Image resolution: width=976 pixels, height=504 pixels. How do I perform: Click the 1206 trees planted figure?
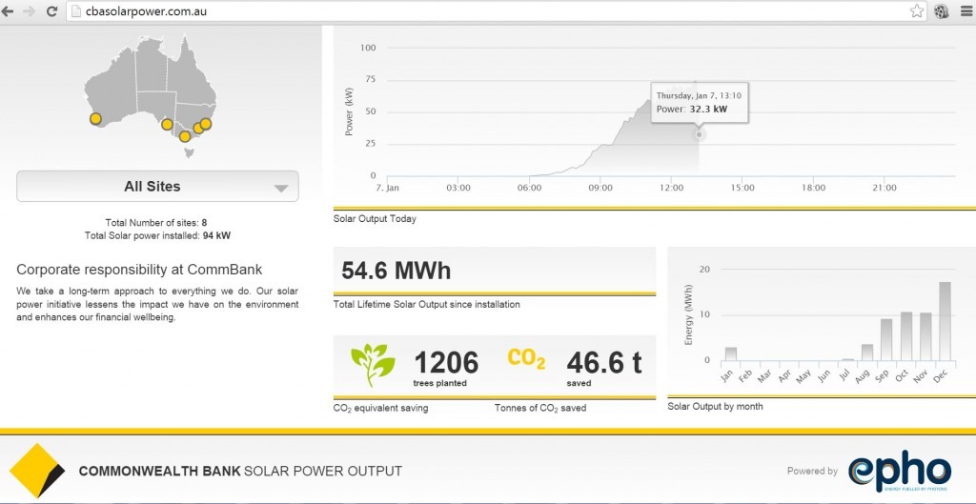click(446, 363)
